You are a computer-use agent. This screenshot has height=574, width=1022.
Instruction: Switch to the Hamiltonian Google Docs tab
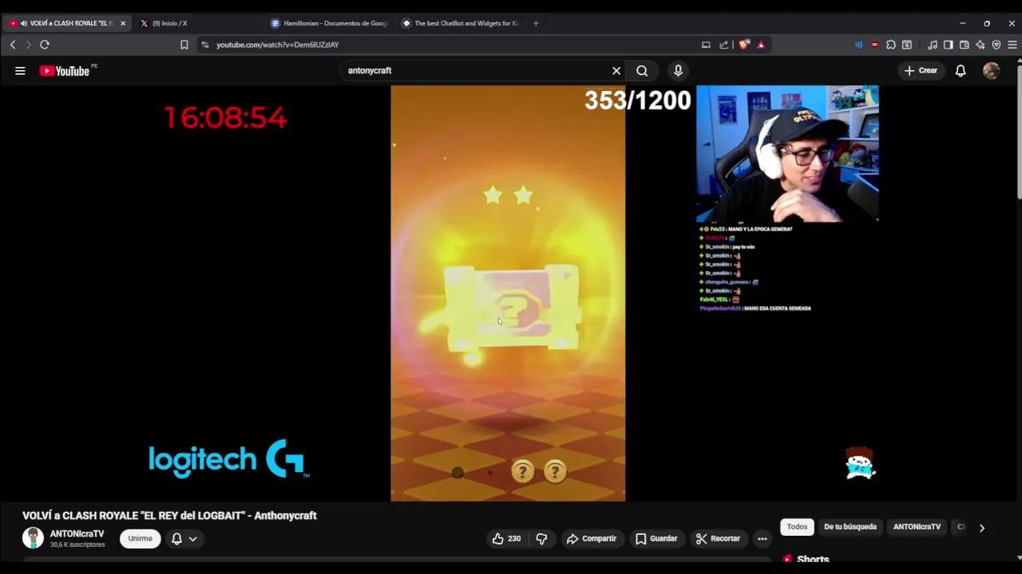[329, 23]
